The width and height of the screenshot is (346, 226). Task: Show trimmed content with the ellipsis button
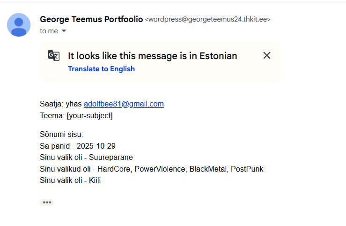(47, 203)
